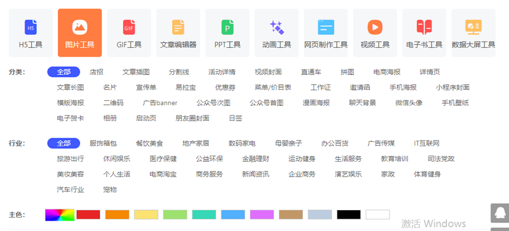Select the GIF工具 icon
Image resolution: width=509 pixels, height=231 pixels.
pyautogui.click(x=129, y=27)
